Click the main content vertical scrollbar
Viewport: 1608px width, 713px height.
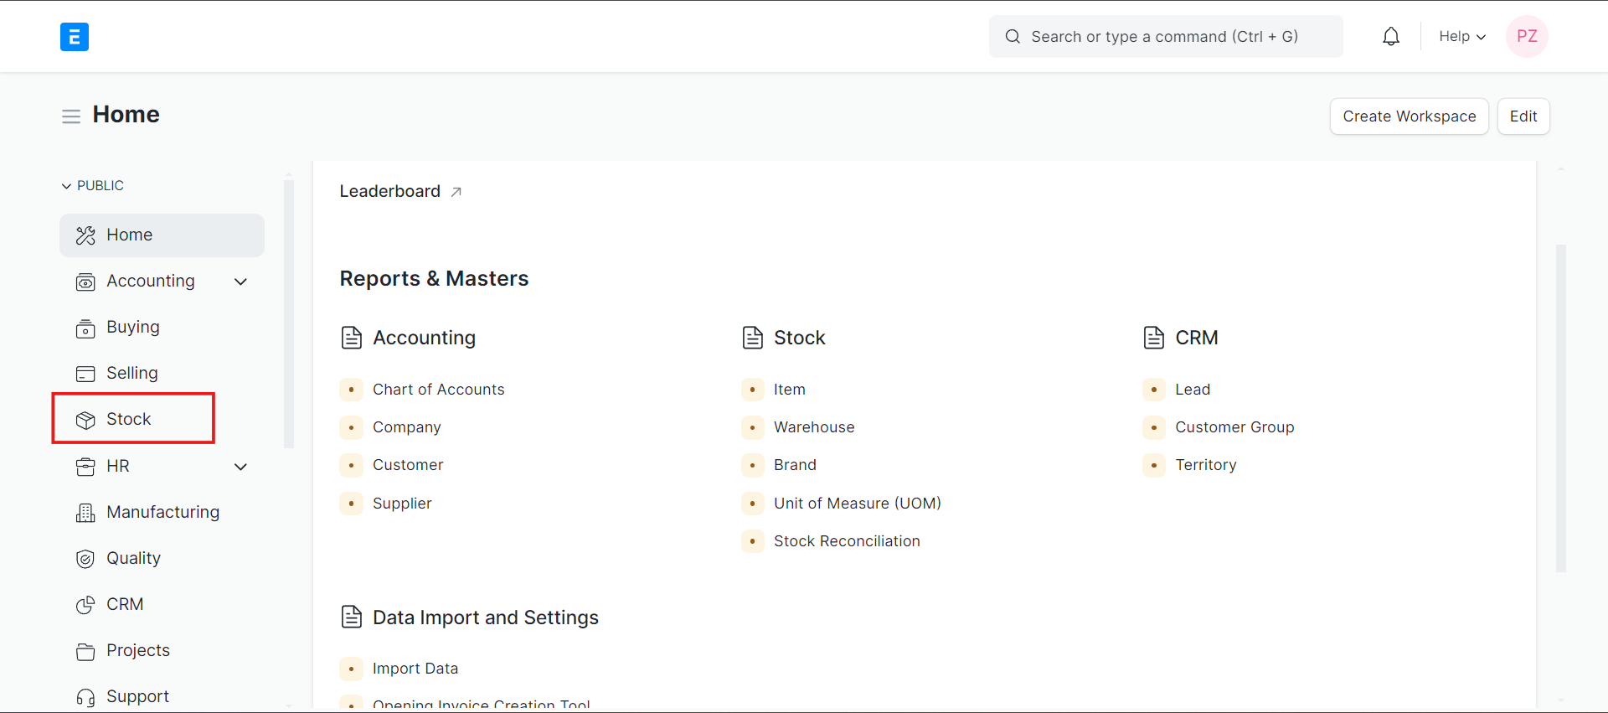tap(1561, 408)
